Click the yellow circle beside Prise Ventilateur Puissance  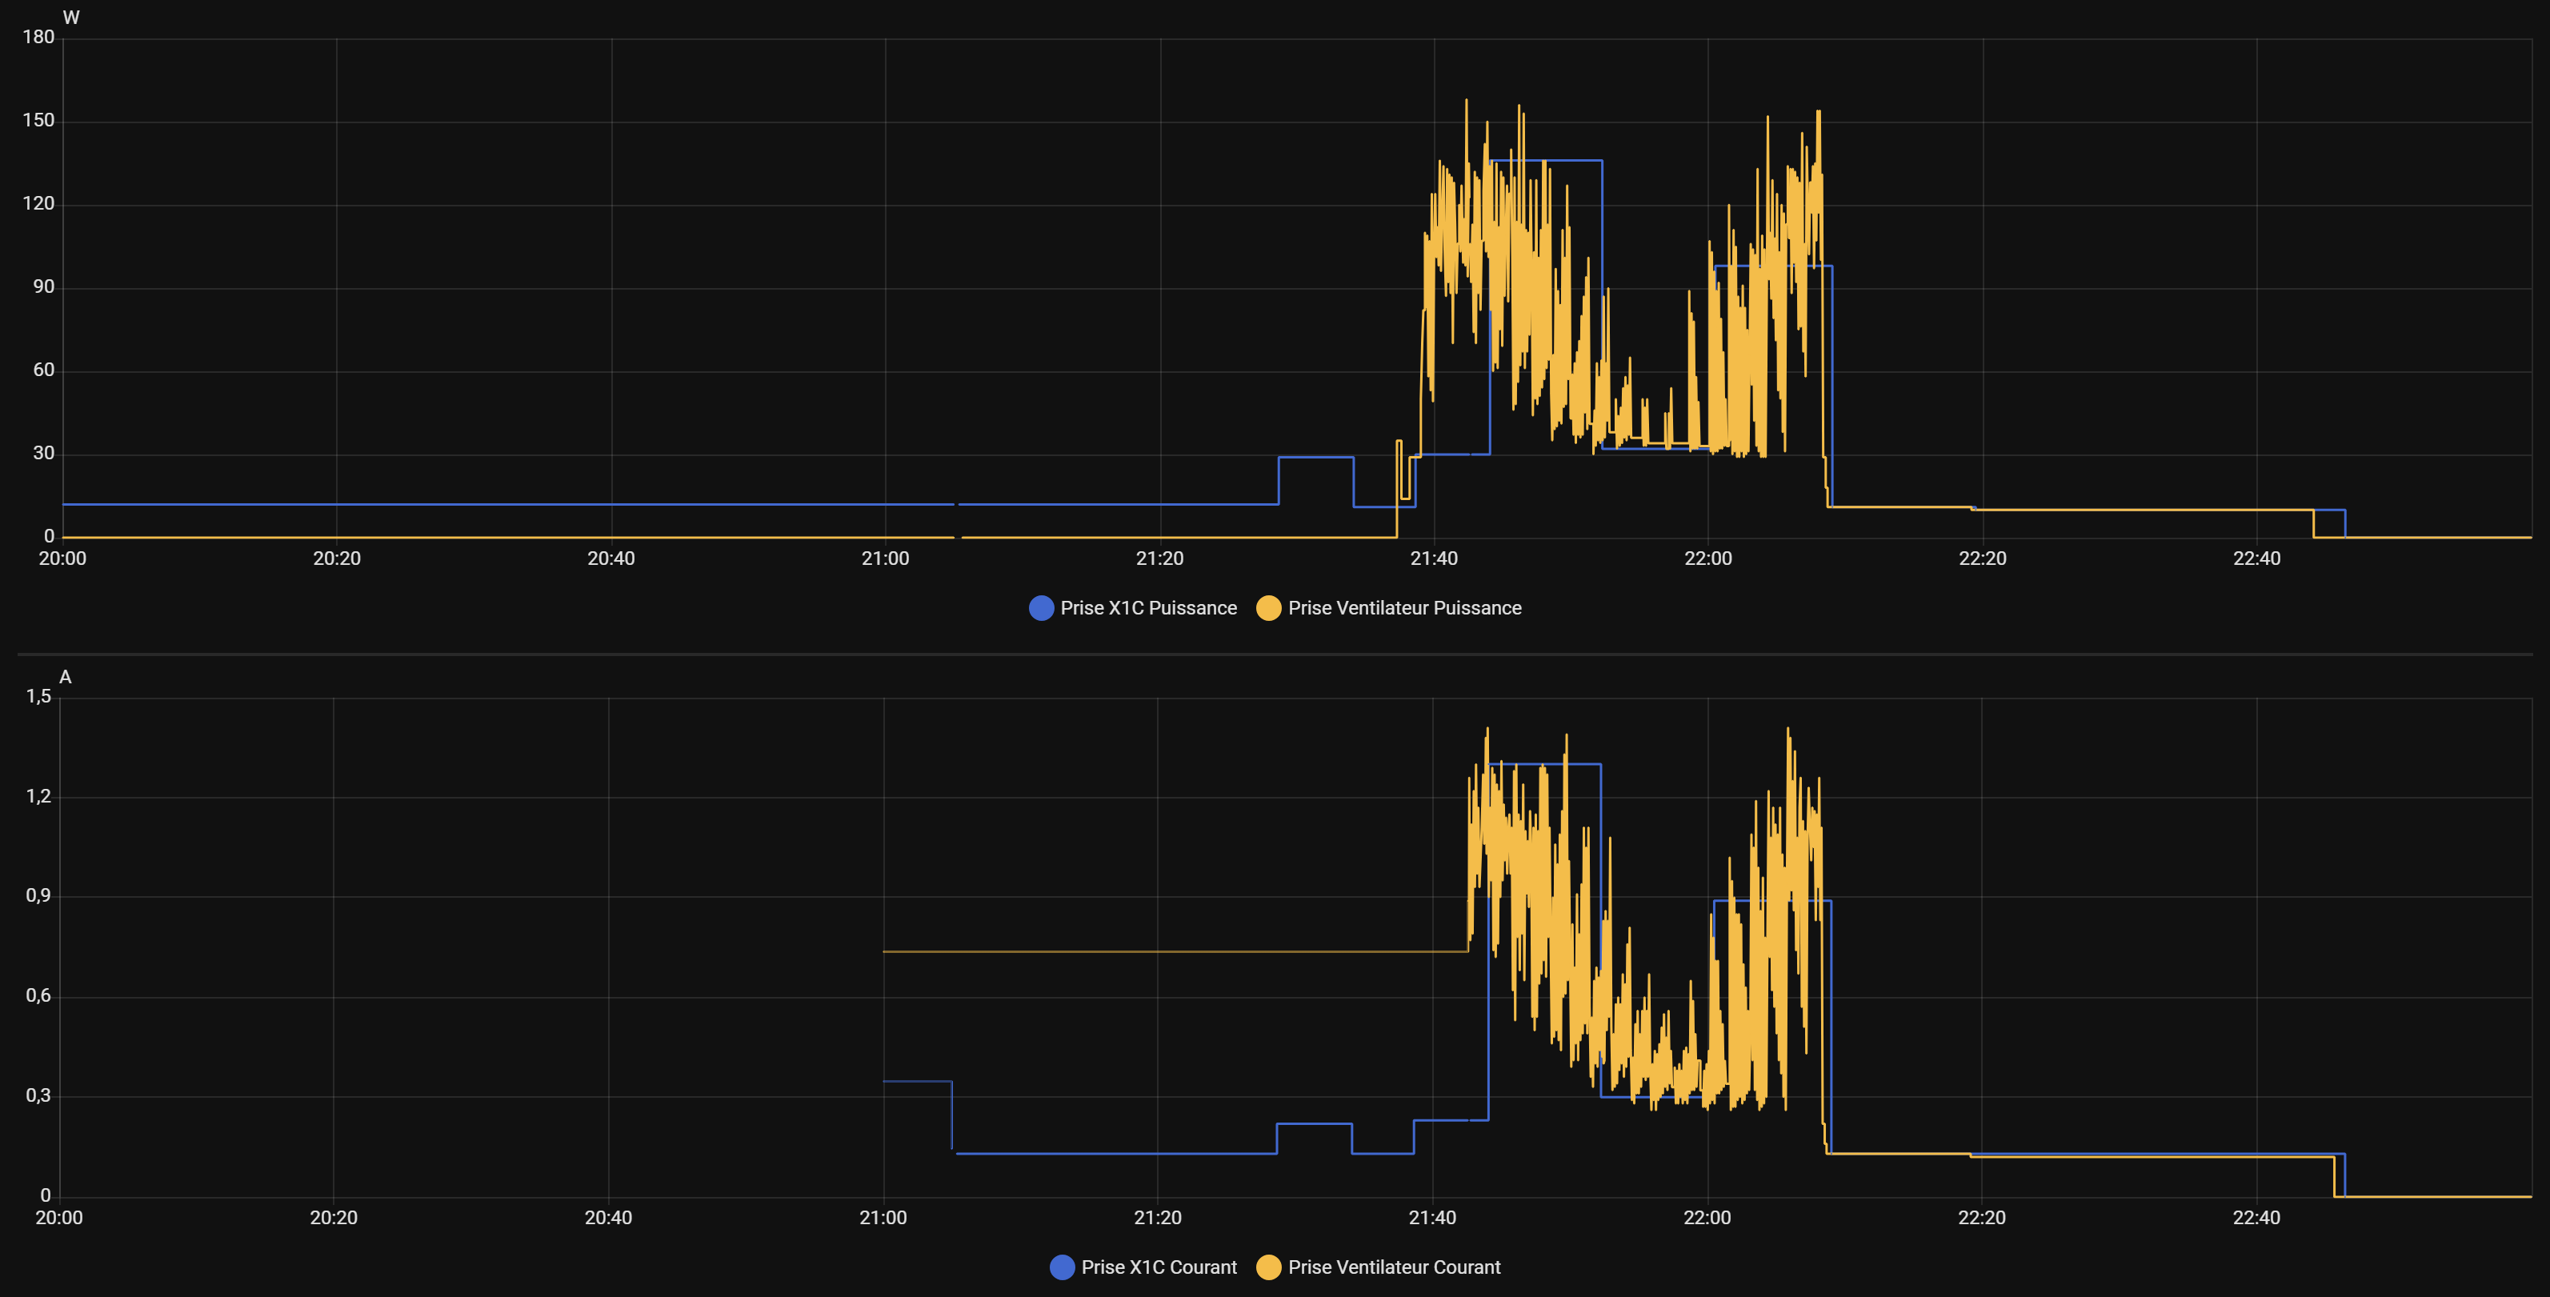tap(1268, 608)
